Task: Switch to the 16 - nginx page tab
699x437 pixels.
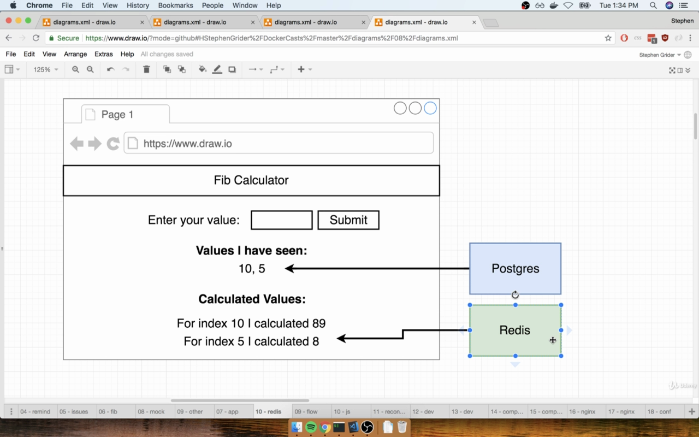Action: [582, 411]
